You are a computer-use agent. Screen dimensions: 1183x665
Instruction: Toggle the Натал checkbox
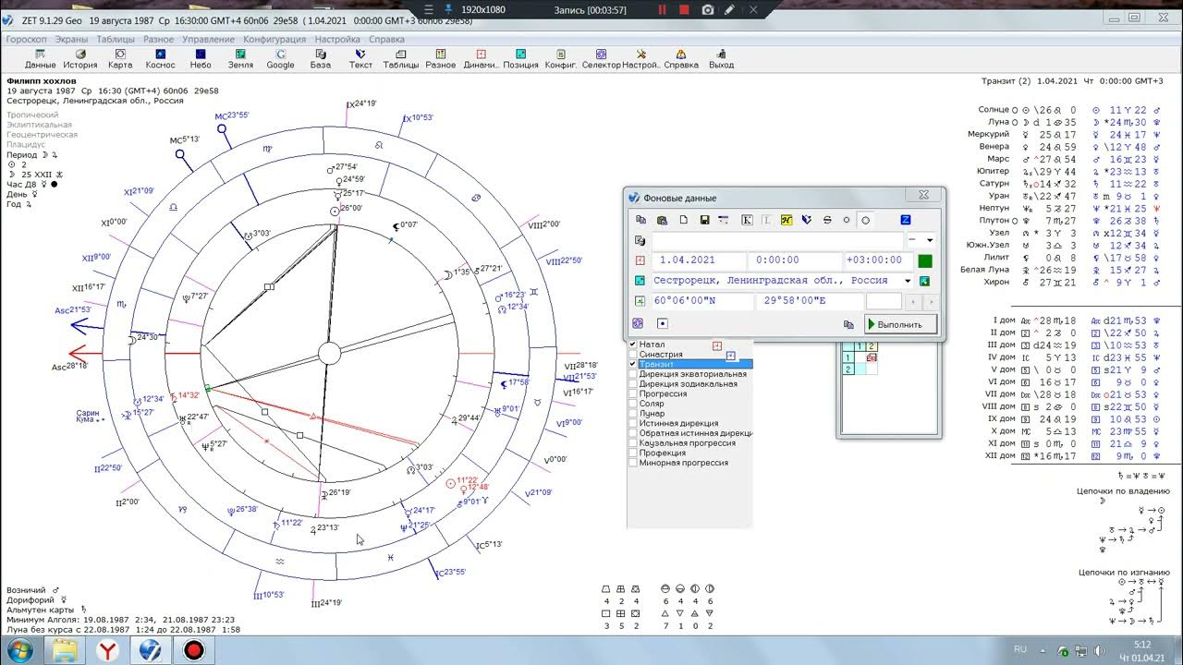tap(633, 345)
